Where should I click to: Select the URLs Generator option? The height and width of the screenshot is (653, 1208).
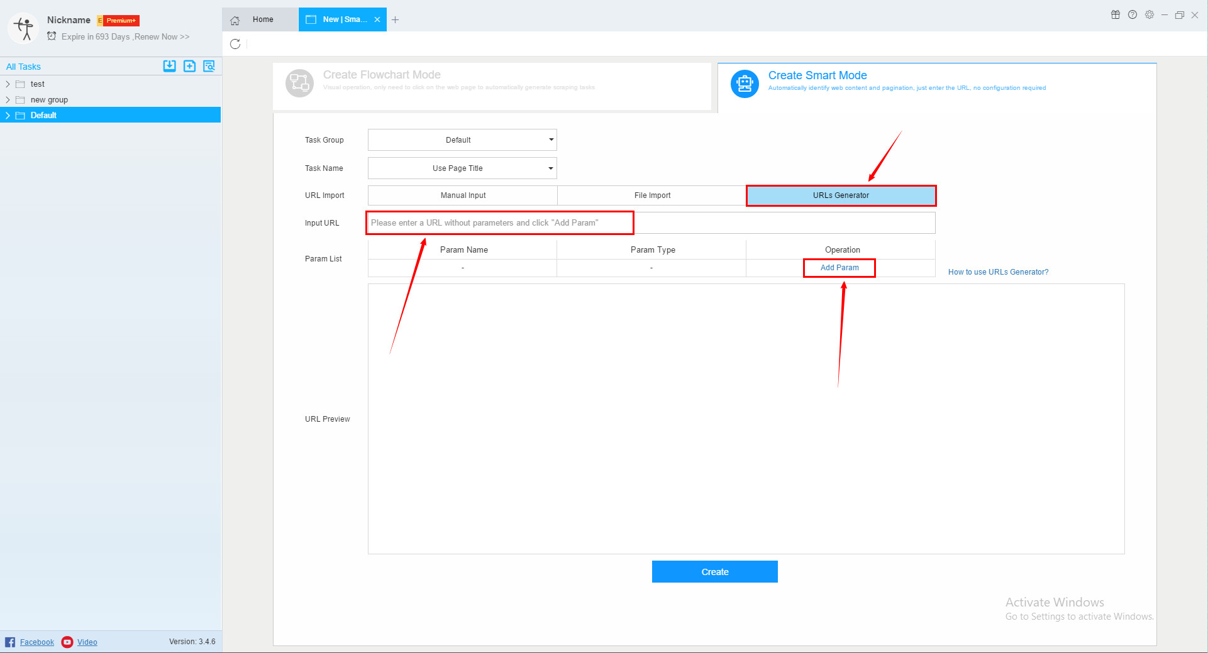pos(841,195)
